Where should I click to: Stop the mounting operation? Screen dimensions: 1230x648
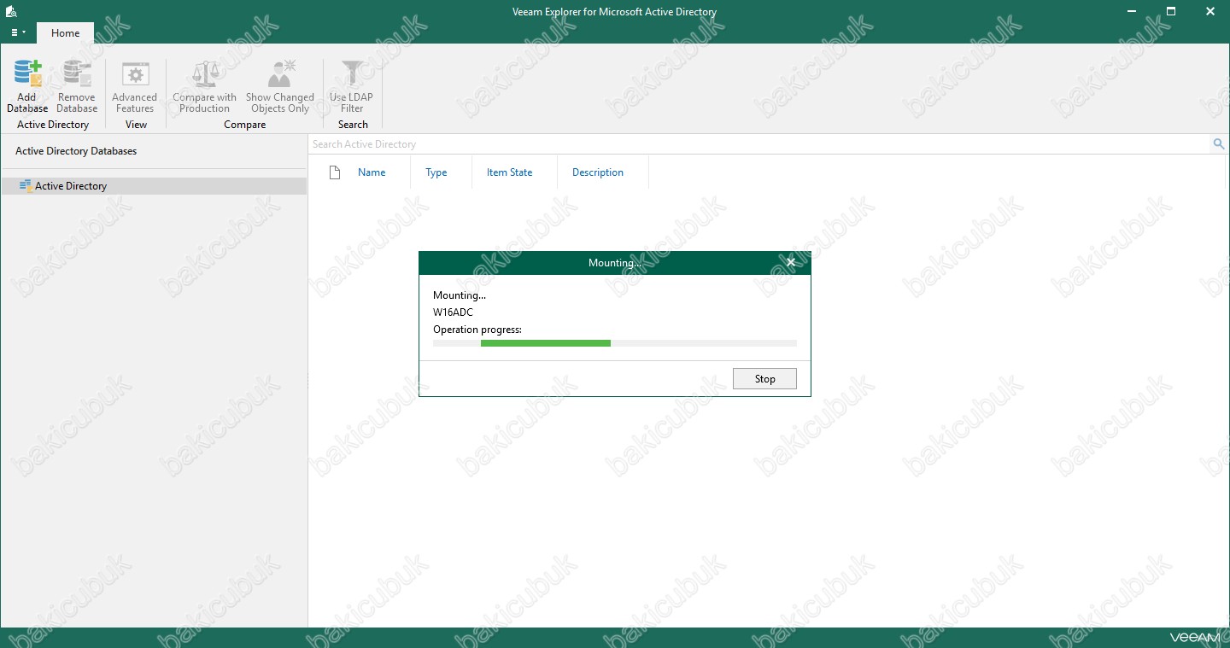coord(764,379)
